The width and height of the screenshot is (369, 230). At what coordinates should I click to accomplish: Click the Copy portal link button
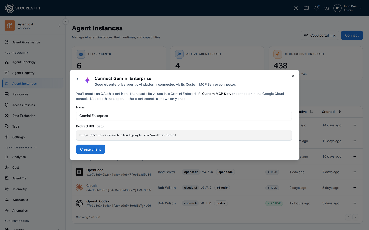click(320, 35)
